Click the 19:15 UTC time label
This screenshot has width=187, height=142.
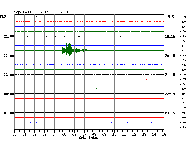pyautogui.click(x=170, y=36)
